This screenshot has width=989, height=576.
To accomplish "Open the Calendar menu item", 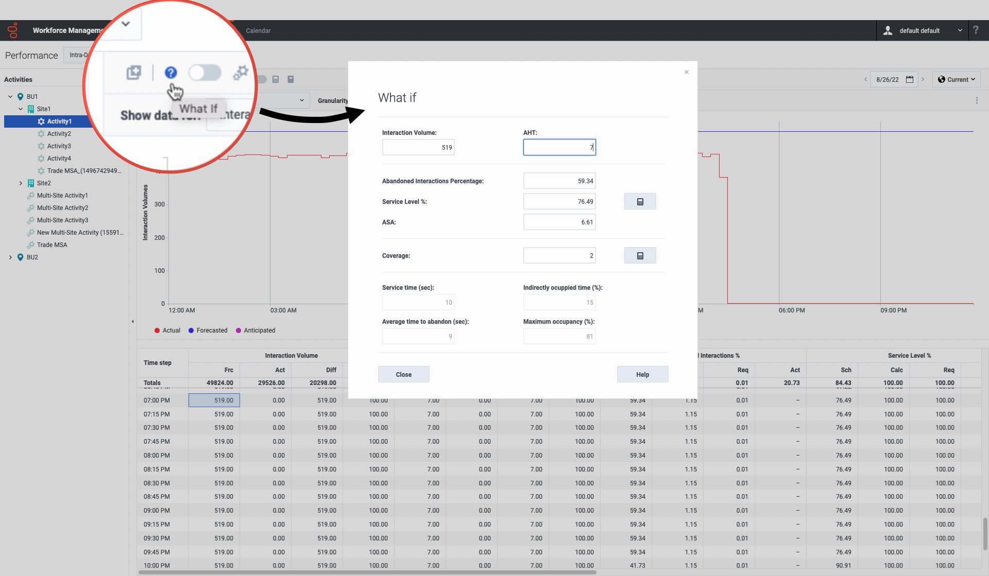I will pos(258,31).
